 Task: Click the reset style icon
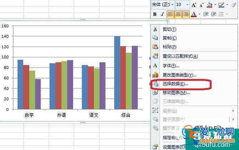point(155,56)
